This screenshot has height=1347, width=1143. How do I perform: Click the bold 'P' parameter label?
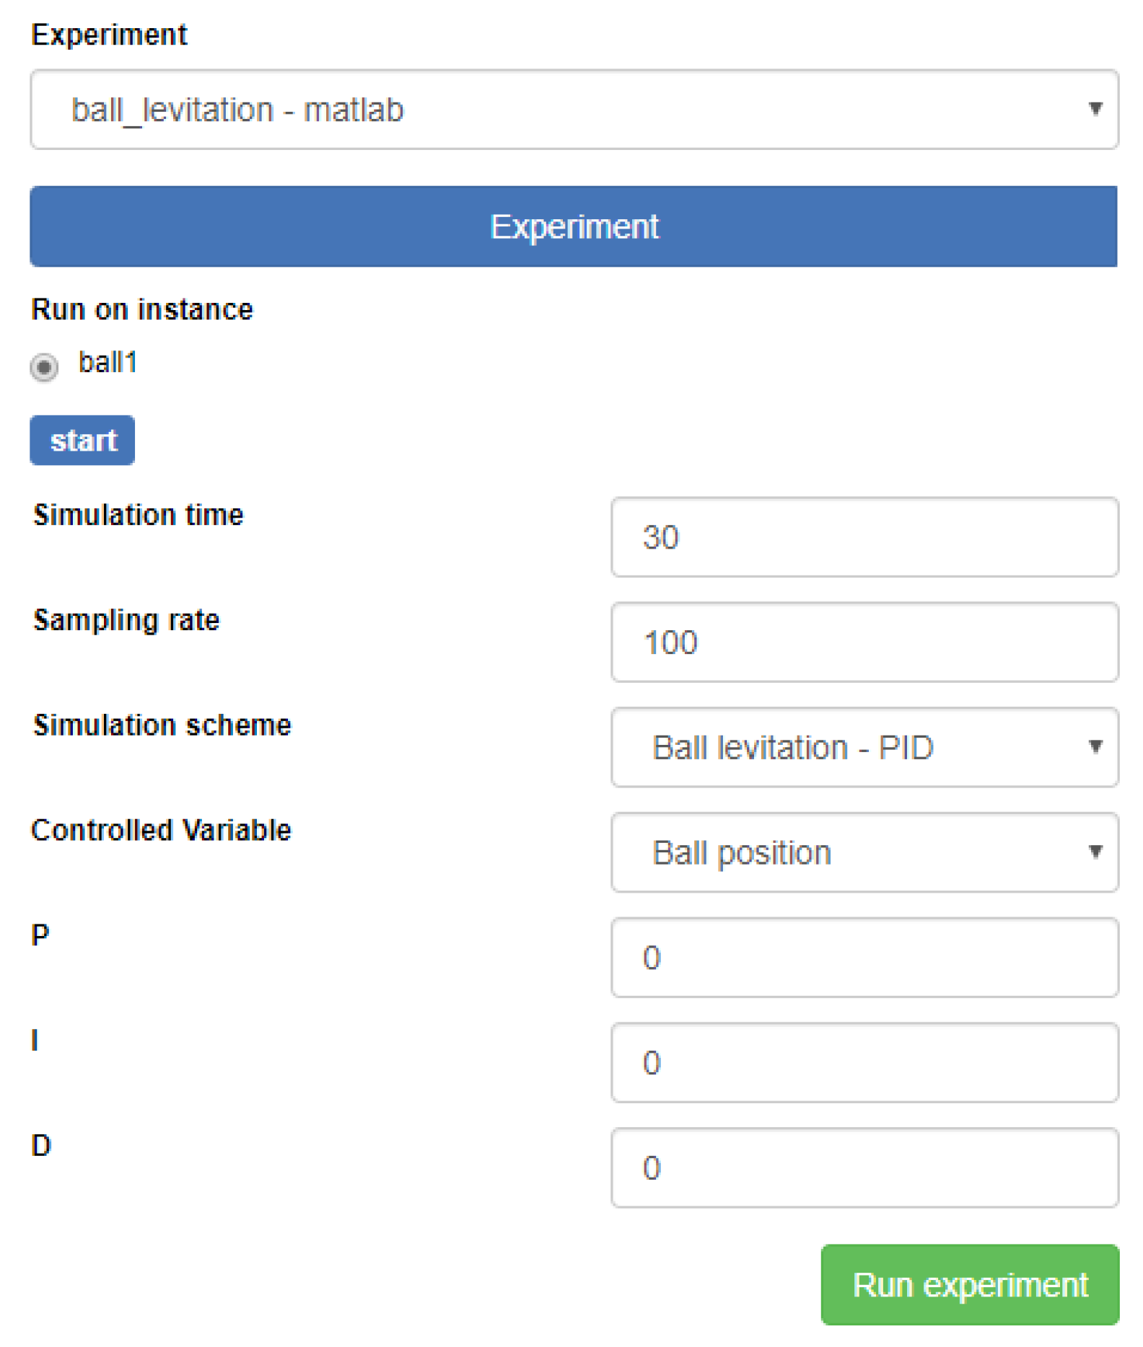tap(40, 935)
